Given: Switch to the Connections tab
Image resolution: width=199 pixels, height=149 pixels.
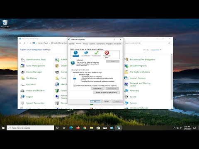Looking at the screenshot, I should [x=101, y=44].
